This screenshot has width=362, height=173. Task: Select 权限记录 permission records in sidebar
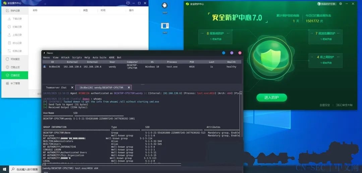pyautogui.click(x=15, y=51)
